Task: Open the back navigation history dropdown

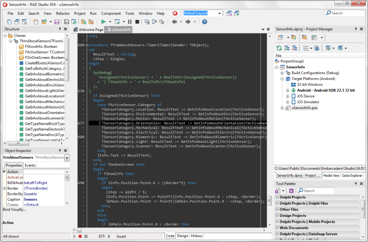Action: [x=181, y=22]
